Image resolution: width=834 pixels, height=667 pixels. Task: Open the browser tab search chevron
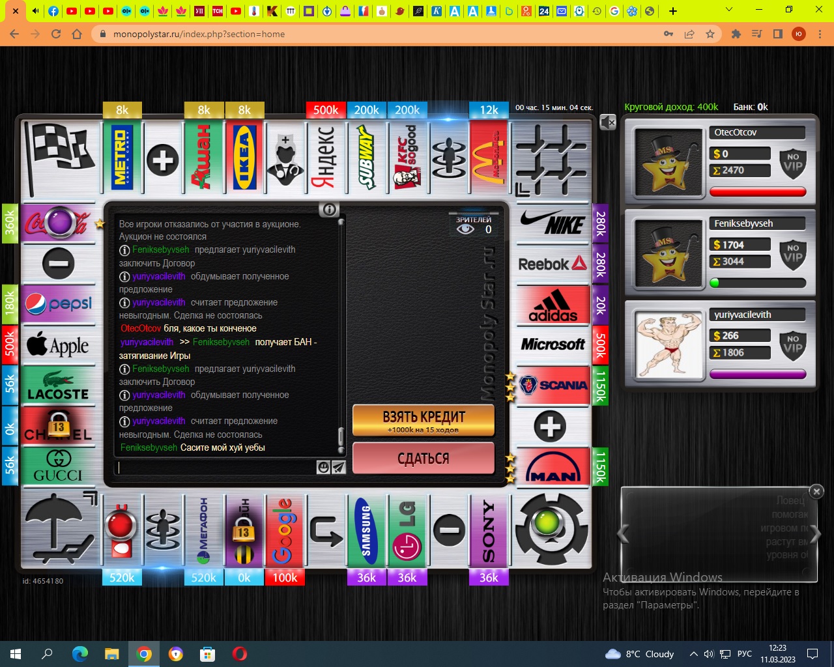pyautogui.click(x=729, y=10)
